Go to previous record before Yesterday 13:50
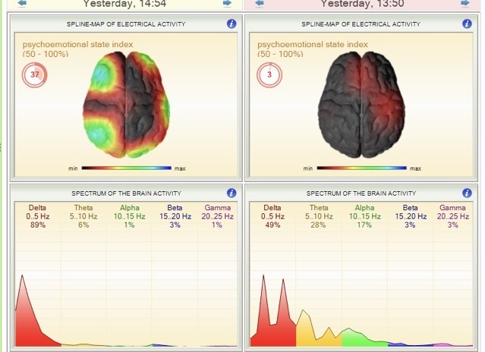 pyautogui.click(x=260, y=3)
